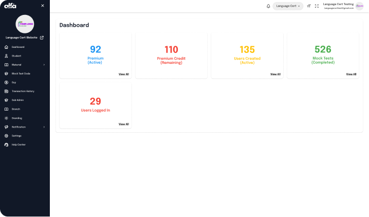Close the sidebar with X icon
Viewport: 369px width, 217px height.
point(43,6)
